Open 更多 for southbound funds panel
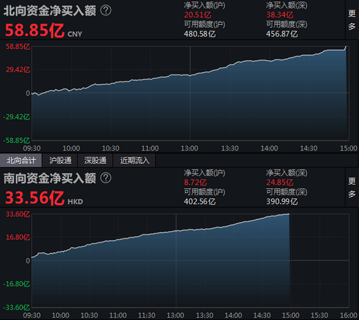Viewport: 359px width, 320px height. [352, 187]
